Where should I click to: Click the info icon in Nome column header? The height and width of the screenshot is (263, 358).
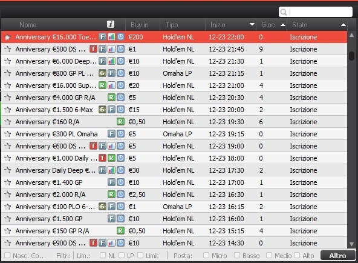point(111,24)
